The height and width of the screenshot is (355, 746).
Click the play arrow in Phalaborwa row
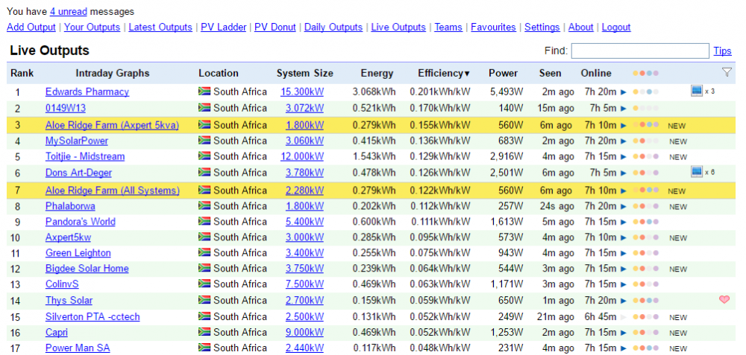click(624, 206)
